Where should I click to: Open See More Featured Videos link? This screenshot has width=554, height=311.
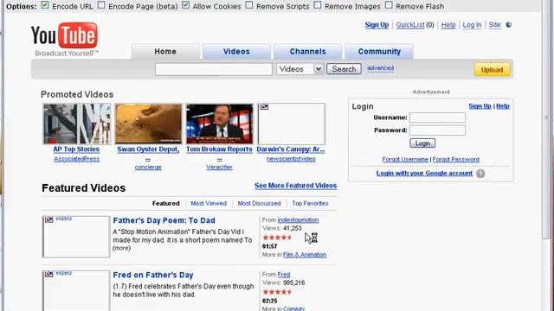tap(296, 186)
